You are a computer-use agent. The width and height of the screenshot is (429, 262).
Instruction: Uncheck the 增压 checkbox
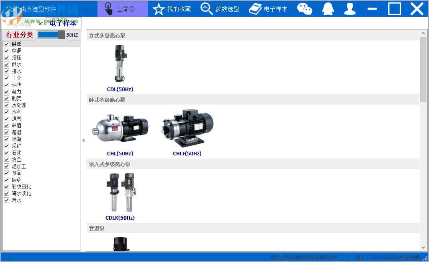tap(7, 58)
